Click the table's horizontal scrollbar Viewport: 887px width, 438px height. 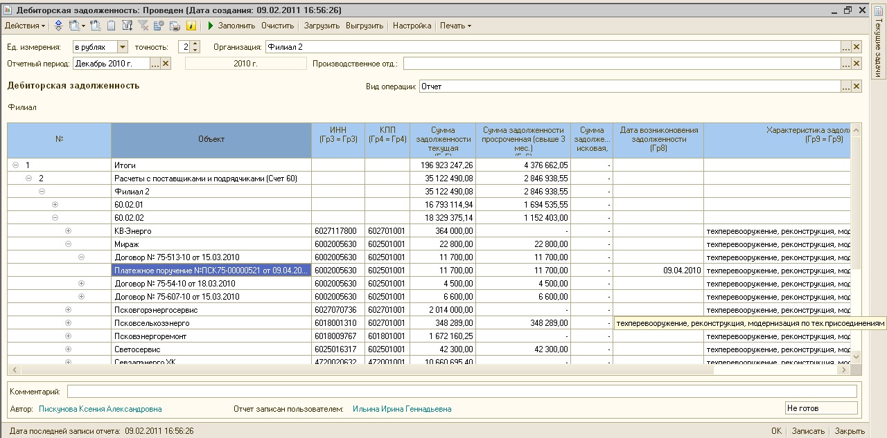coord(429,370)
